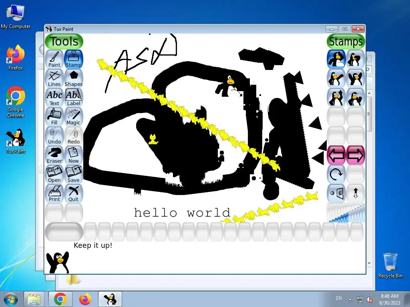Click the rotate stamp button
Screen dimensions: 410x307
(336, 174)
